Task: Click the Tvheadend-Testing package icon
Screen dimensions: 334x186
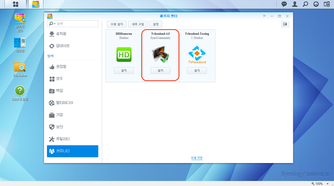Action: click(197, 55)
